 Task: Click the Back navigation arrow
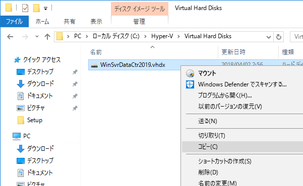pyautogui.click(x=10, y=37)
